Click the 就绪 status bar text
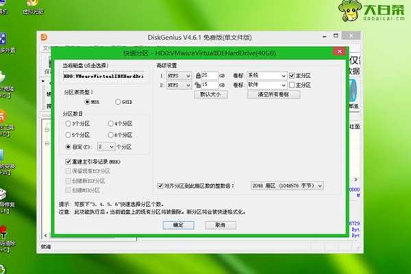411x274 pixels. [46, 247]
